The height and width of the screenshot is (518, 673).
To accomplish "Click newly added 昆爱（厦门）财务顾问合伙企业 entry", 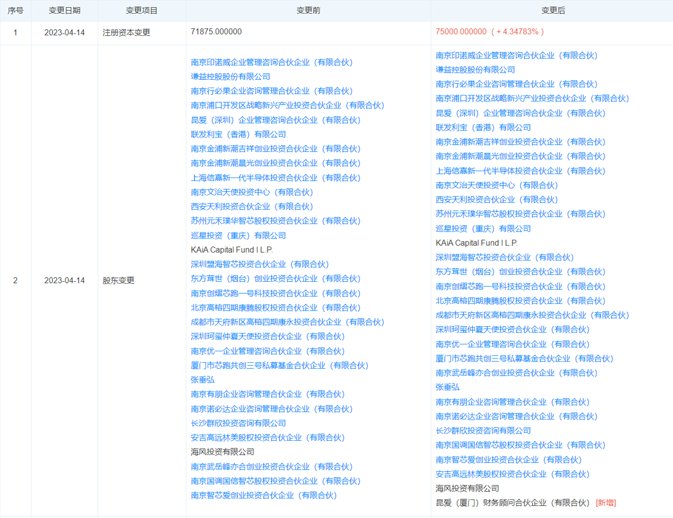I will pyautogui.click(x=513, y=502).
